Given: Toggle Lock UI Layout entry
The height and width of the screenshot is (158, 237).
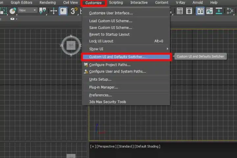Looking at the screenshot, I should coord(126,41).
